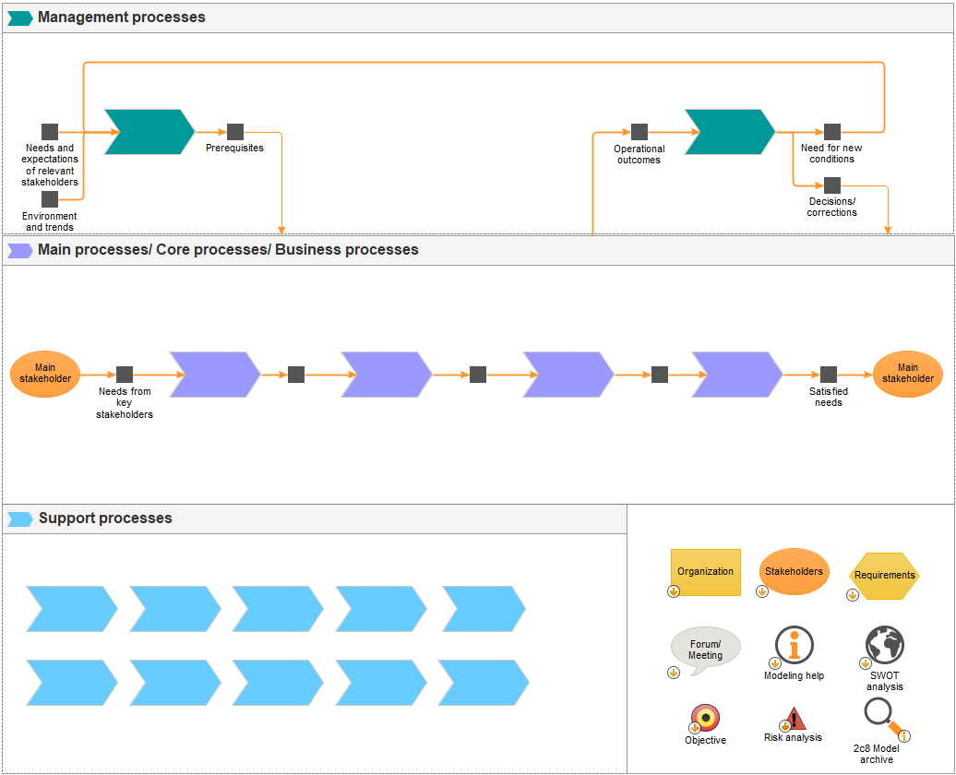Click the left Main stakeholder oval
This screenshot has height=775, width=956.
pos(44,374)
